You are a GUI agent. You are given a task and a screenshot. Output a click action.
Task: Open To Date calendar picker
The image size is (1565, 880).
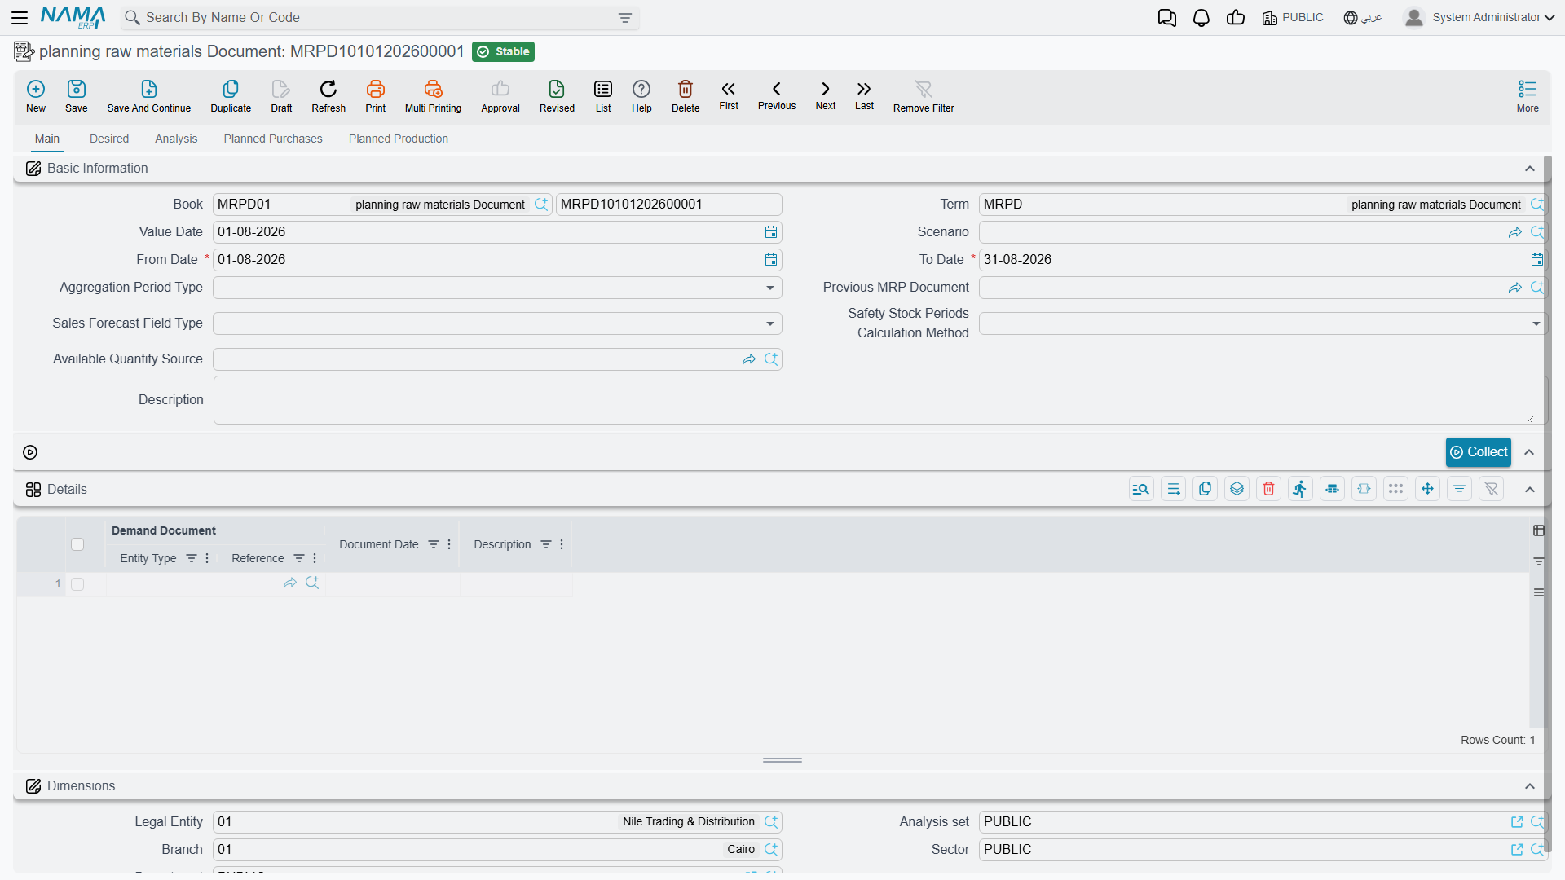point(1536,260)
